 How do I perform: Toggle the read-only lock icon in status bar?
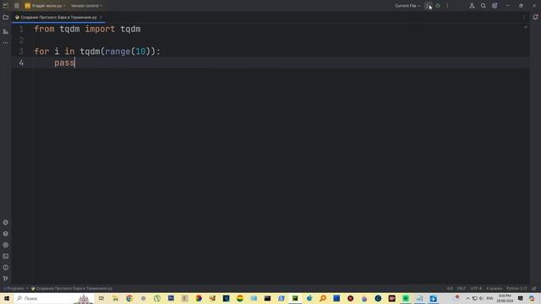[x=534, y=289]
